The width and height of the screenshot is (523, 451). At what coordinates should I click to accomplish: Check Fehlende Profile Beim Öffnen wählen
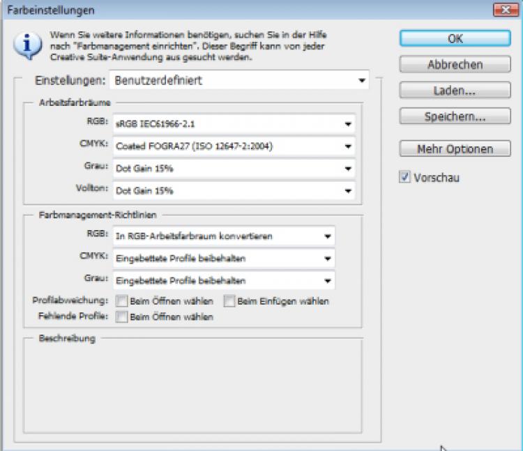pos(122,316)
